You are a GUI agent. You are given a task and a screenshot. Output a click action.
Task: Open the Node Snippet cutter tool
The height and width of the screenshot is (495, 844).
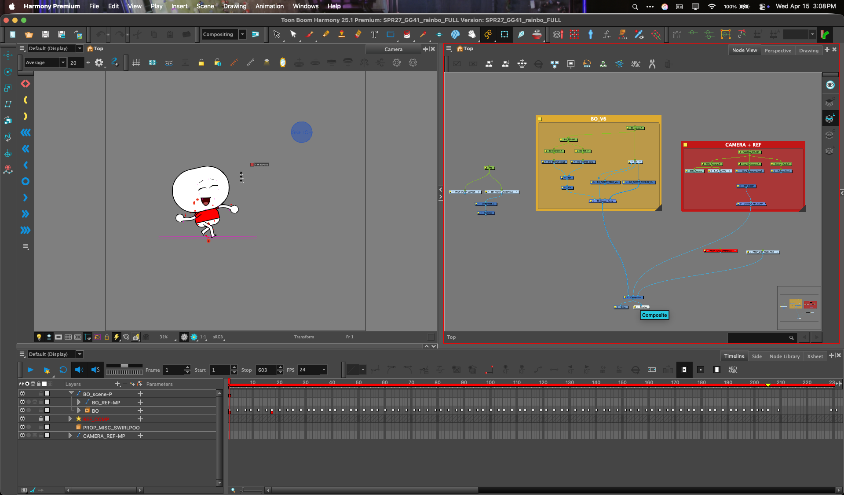point(652,64)
